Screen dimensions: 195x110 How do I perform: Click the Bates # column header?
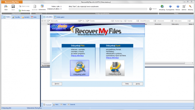pos(191,24)
